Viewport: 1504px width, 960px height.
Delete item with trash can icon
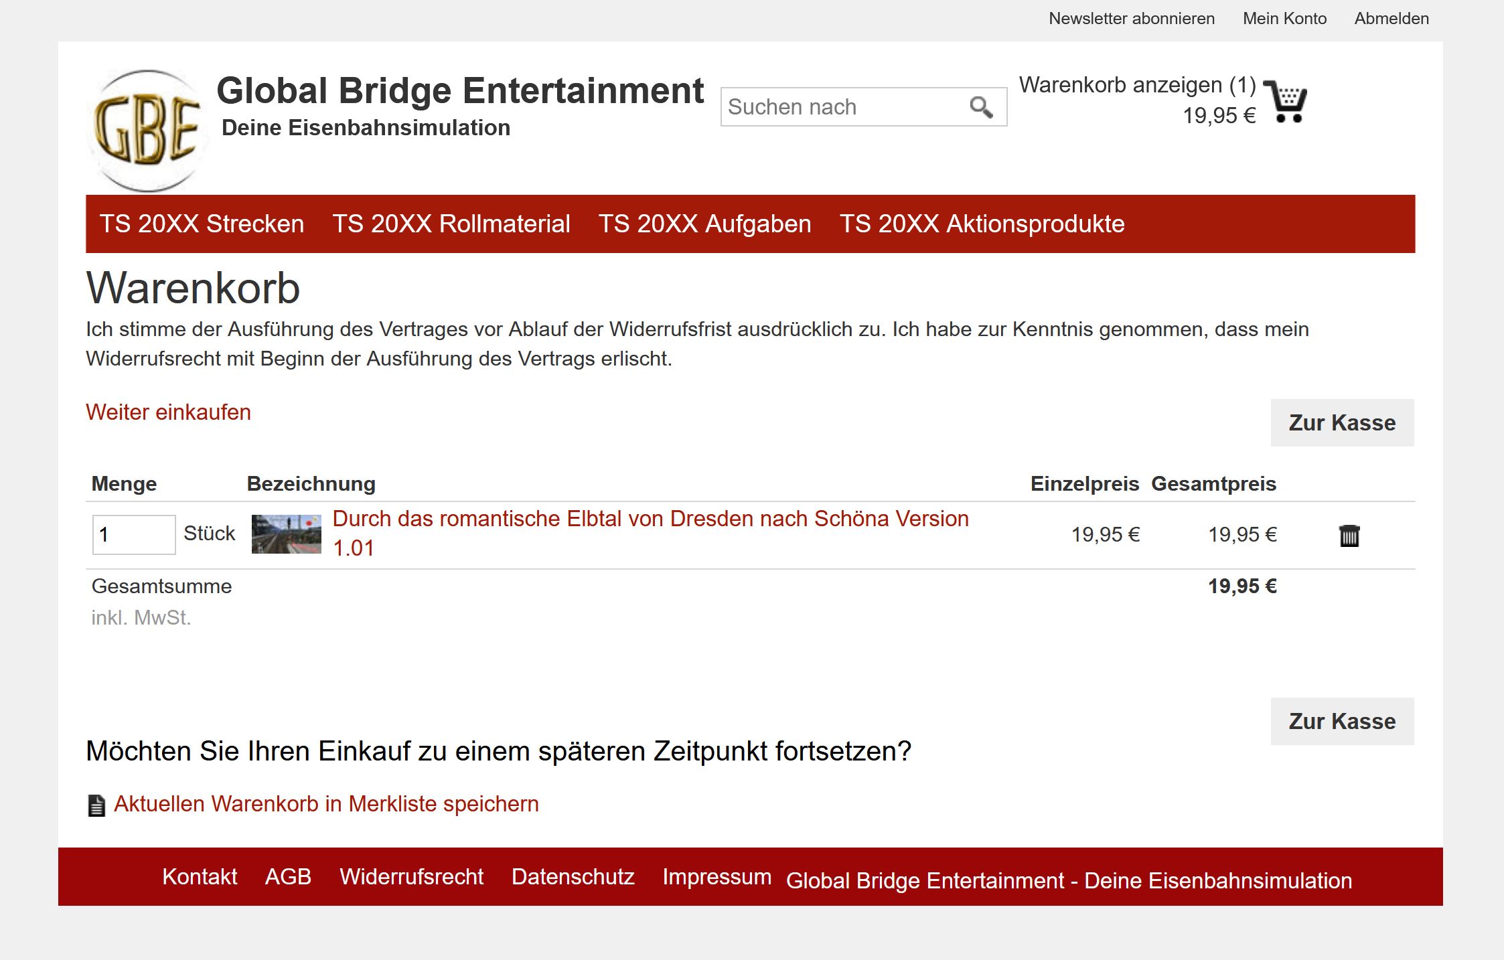[1349, 536]
